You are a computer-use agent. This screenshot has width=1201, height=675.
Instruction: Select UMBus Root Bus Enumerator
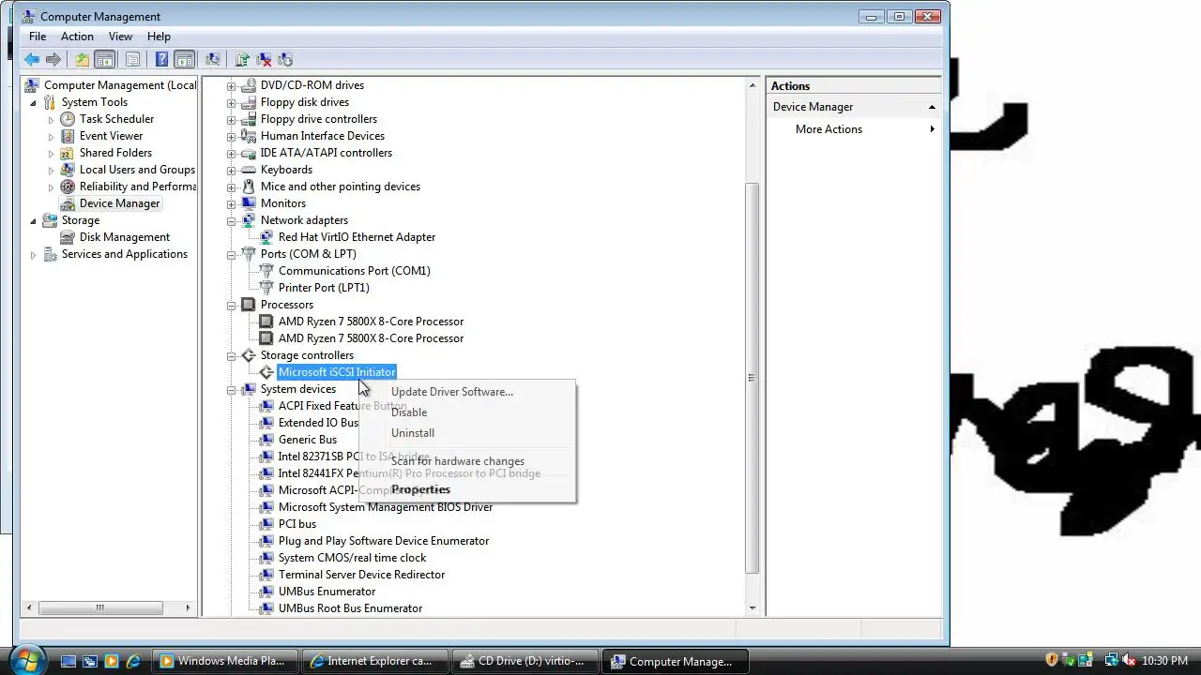coord(350,608)
